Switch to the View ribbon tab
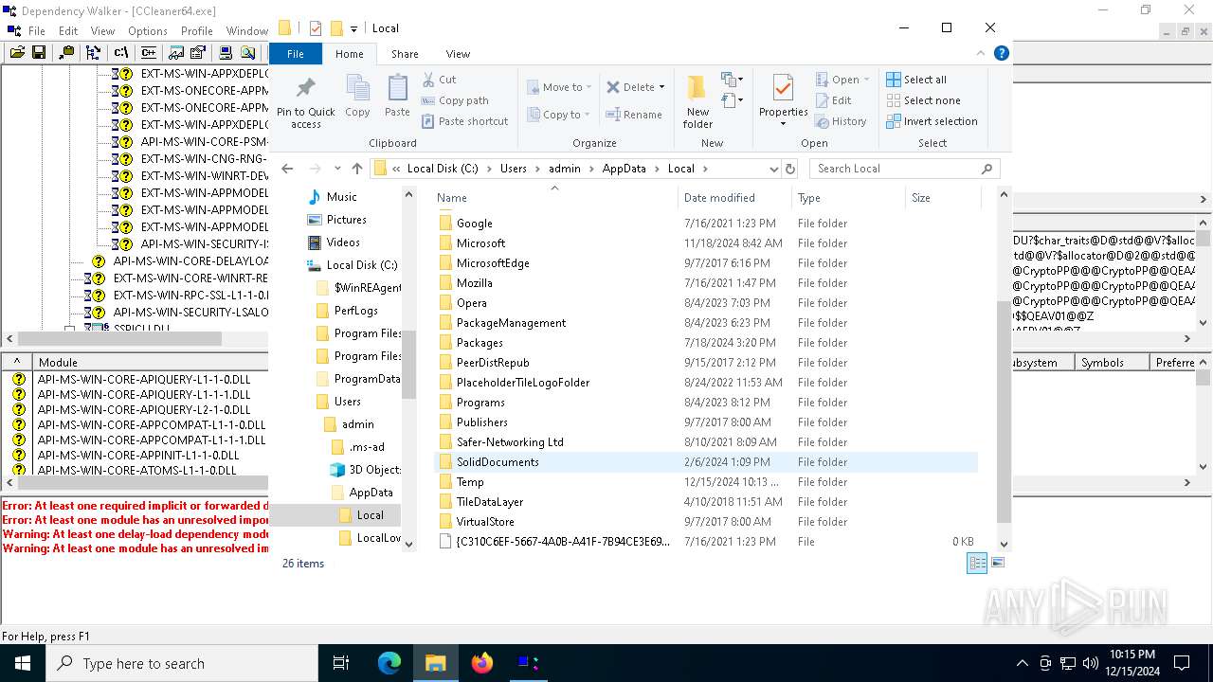This screenshot has width=1213, height=682. pyautogui.click(x=458, y=54)
